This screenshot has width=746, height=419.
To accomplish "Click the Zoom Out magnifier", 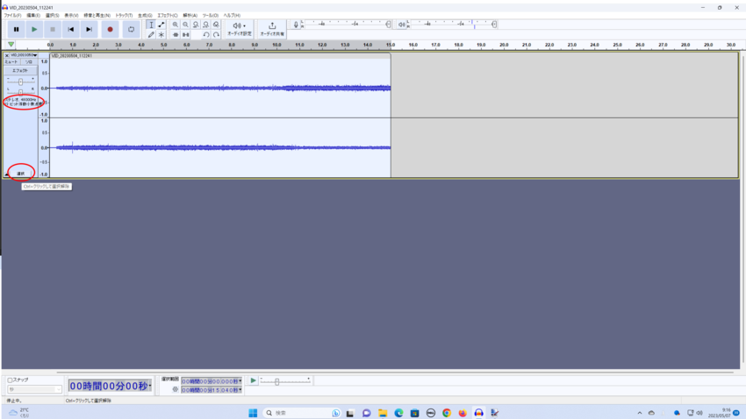I will (x=185, y=25).
